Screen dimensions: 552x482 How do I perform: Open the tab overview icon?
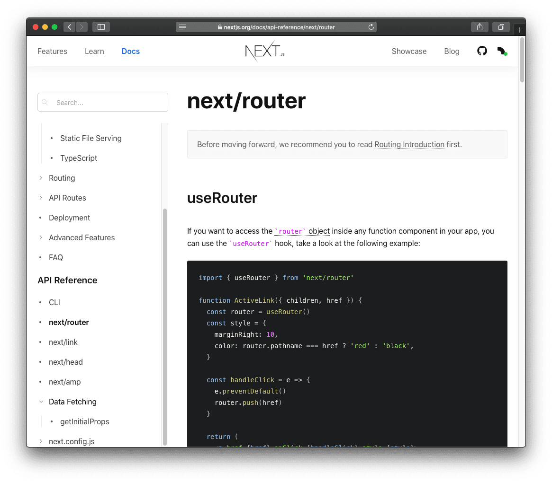501,27
